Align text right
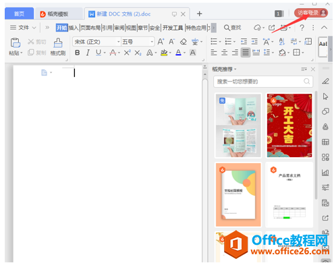The image size is (334, 263). (235, 53)
